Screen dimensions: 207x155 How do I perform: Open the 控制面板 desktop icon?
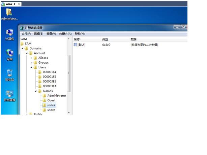[10, 96]
